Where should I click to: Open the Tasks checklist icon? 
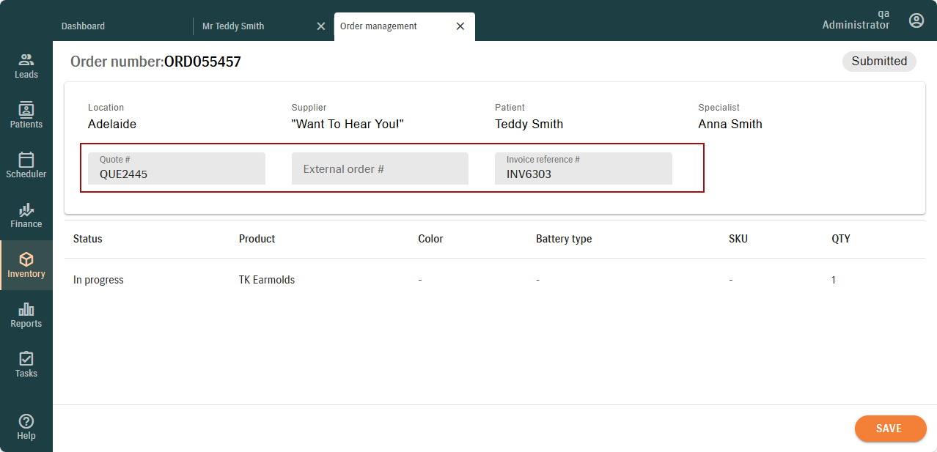coord(26,359)
